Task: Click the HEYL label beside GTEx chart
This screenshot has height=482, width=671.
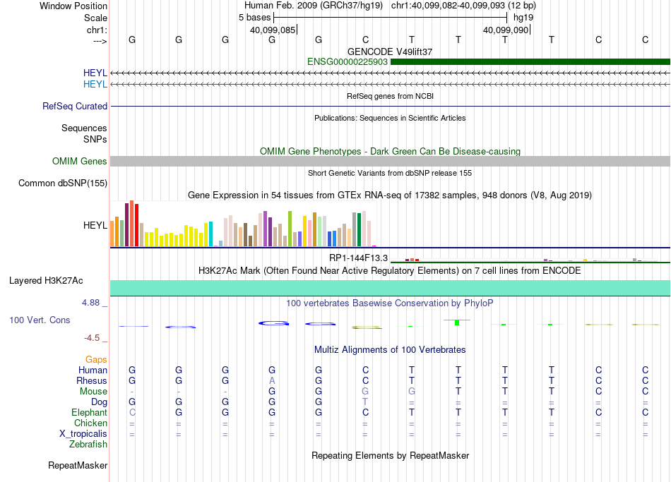Action: [x=95, y=225]
